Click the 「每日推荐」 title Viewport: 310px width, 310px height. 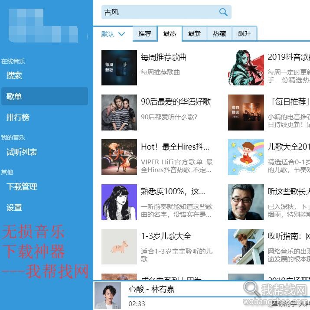(290, 102)
